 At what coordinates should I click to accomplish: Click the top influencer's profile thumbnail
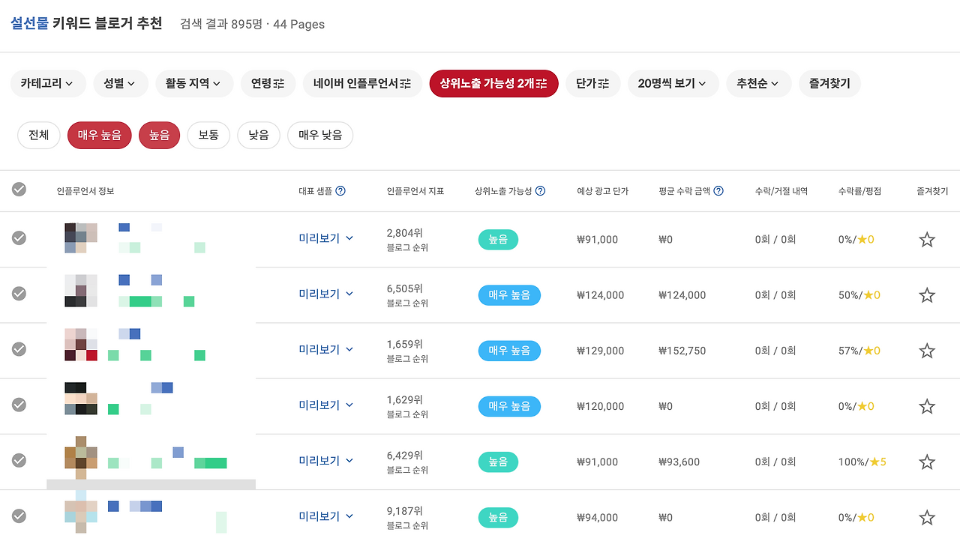click(80, 238)
